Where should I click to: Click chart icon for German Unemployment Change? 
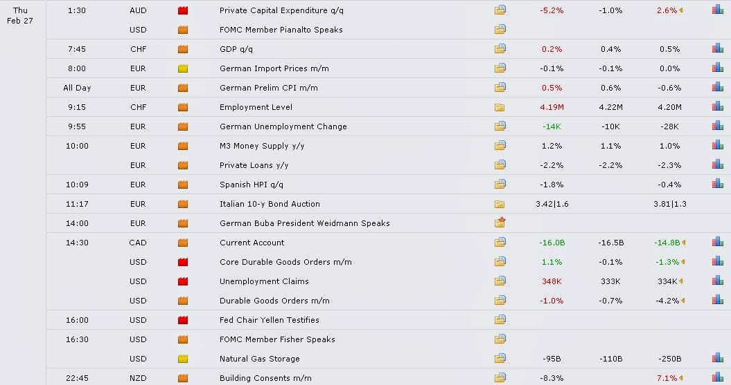click(x=717, y=126)
